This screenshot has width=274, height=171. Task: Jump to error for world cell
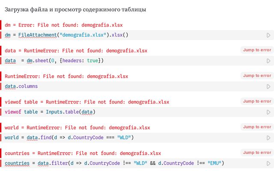pyautogui.click(x=257, y=127)
